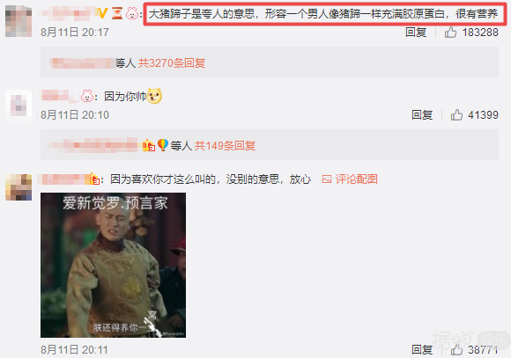Like the comment with 183288 likes
This screenshot has height=358, width=511.
(450, 32)
